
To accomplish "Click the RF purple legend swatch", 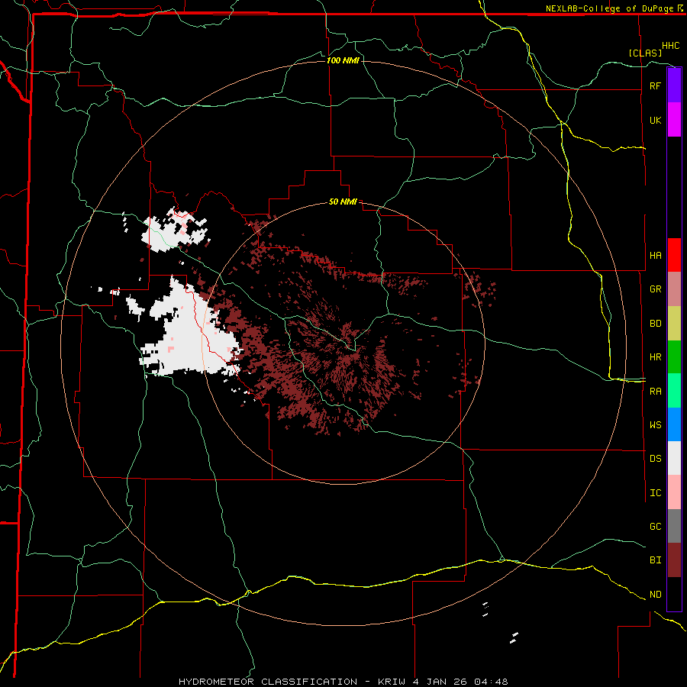I will (674, 85).
